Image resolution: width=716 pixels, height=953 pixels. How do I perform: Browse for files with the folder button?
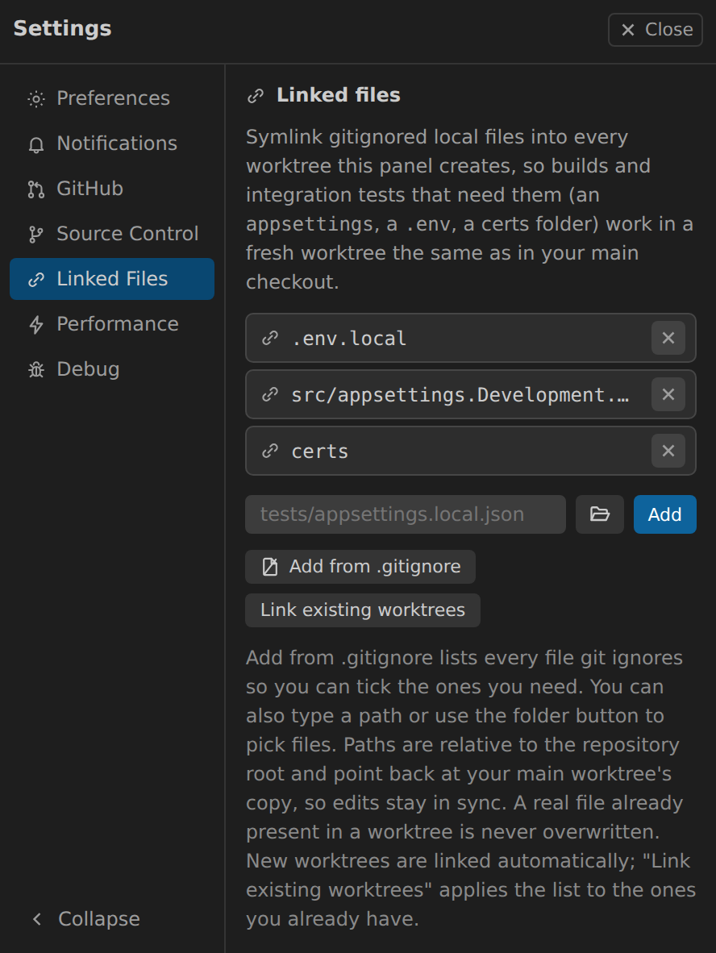[600, 514]
